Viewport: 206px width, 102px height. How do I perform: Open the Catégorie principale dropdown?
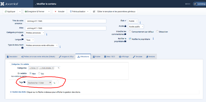35,33
